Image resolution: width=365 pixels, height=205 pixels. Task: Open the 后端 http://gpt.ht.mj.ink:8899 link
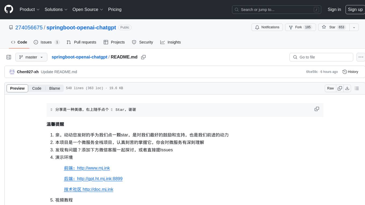(93, 179)
